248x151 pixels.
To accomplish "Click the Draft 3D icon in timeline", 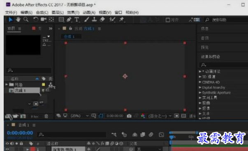I will (x=124, y=135).
